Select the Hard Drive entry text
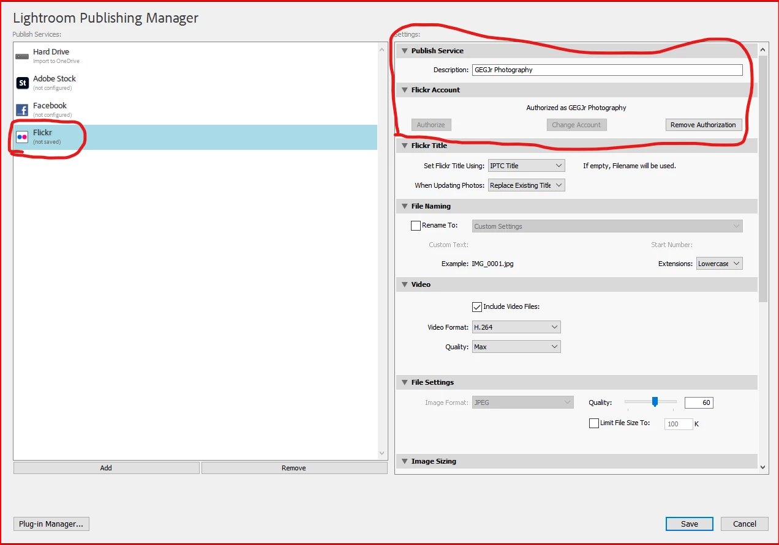 51,52
